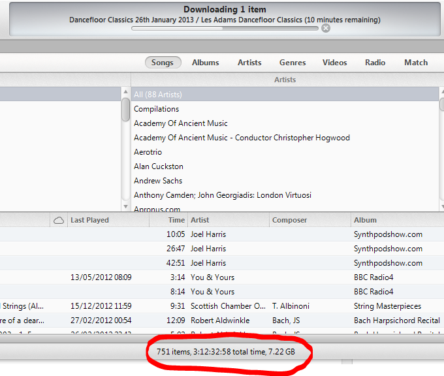Select Academy Of Ancient Music Christopher Hogwood entry
Viewport: 444px width, 376px height.
tap(285, 138)
